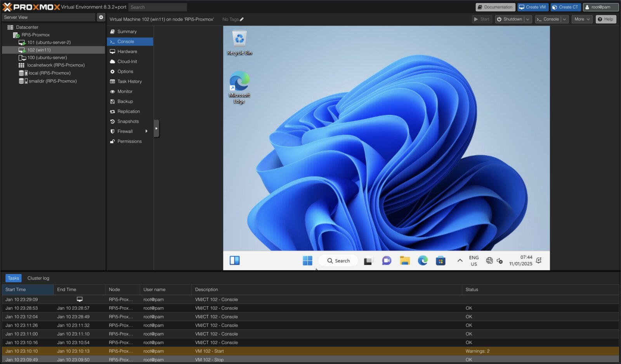Click the Create VM button
This screenshot has height=364, width=621.
click(x=533, y=7)
